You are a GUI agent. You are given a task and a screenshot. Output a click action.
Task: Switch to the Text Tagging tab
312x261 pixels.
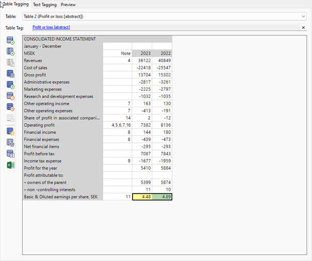[x=45, y=5]
